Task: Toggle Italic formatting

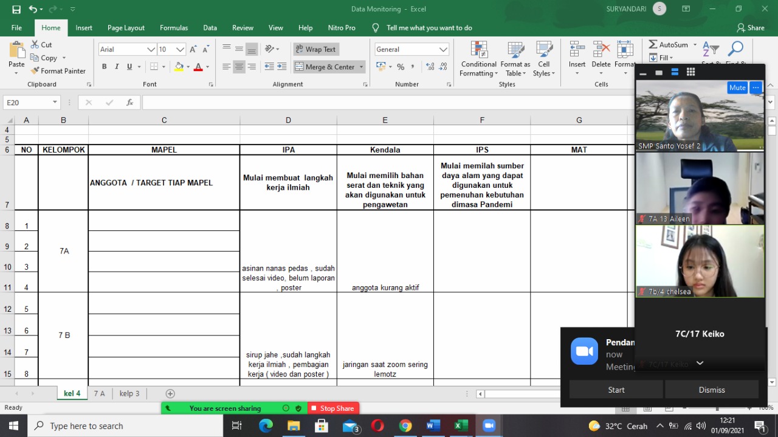Action: pyautogui.click(x=117, y=66)
